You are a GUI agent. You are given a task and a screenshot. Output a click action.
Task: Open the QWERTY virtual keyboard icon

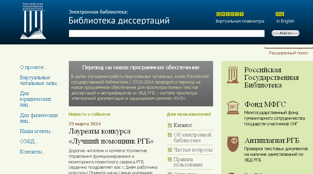(230, 14)
